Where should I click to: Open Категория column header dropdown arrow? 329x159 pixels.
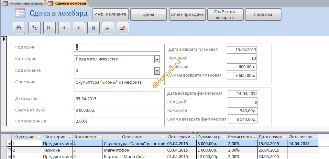(69, 137)
